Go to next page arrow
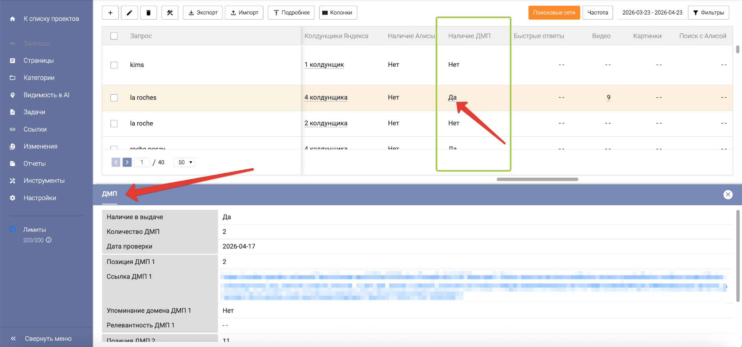The width and height of the screenshot is (742, 347). (x=127, y=162)
